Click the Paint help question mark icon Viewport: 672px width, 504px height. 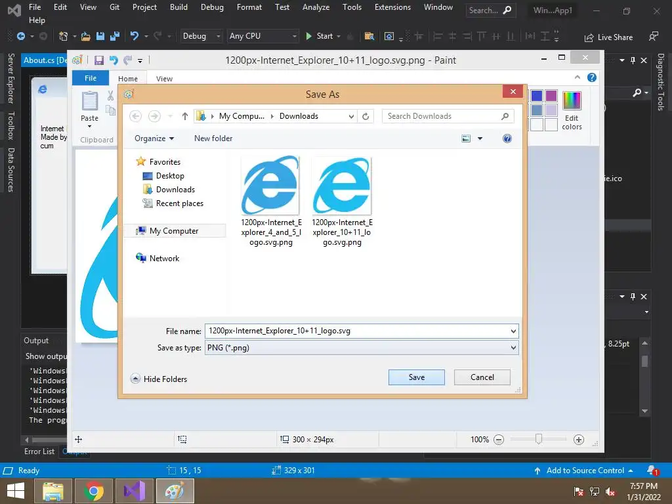pos(592,77)
